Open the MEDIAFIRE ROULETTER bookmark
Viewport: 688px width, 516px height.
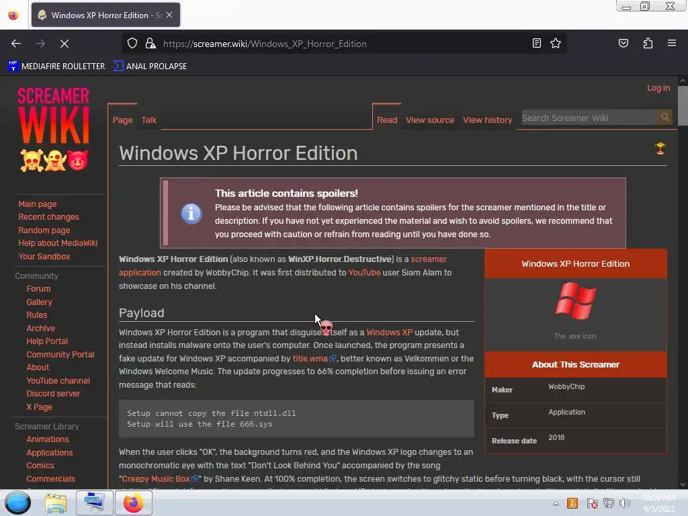coord(56,67)
